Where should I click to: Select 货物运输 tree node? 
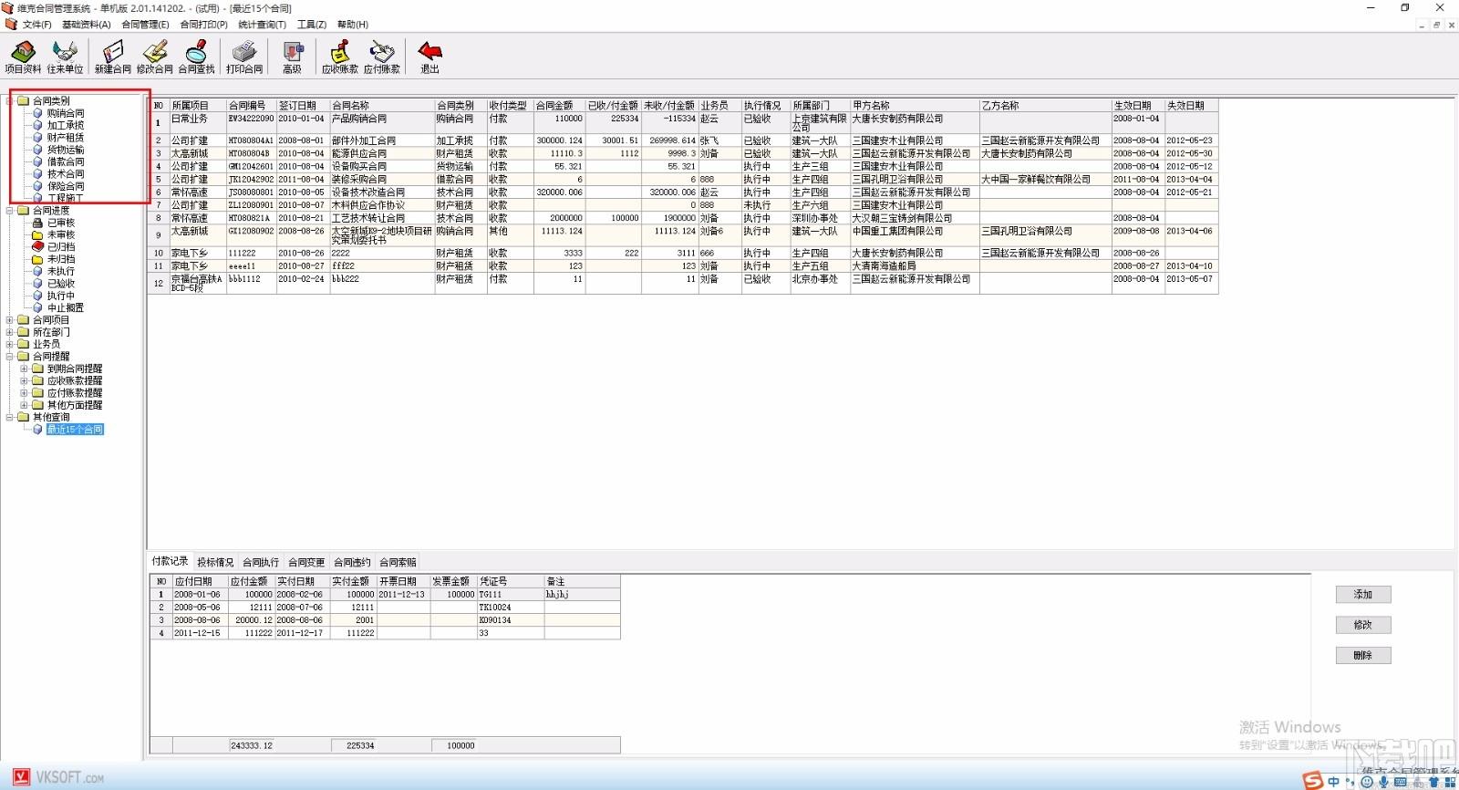[66, 150]
